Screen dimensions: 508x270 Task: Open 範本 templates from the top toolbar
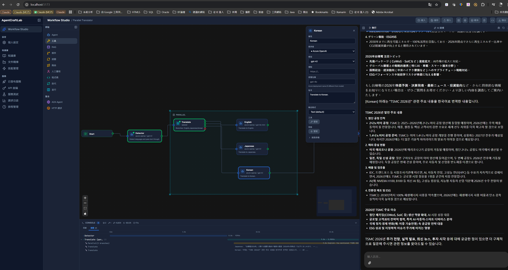point(474,20)
